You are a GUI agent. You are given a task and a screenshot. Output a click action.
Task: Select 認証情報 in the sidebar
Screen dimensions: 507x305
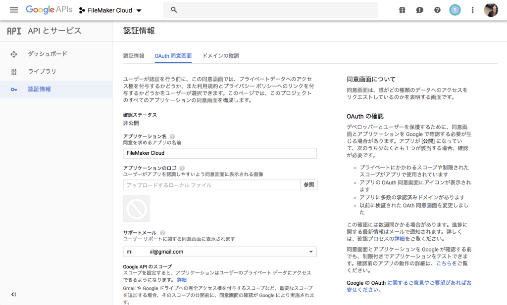point(56,89)
